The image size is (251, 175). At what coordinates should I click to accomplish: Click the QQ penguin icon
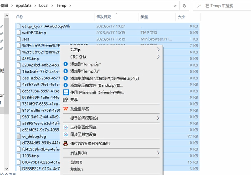coord(65,144)
